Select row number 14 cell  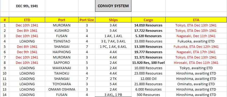click(x=5, y=95)
